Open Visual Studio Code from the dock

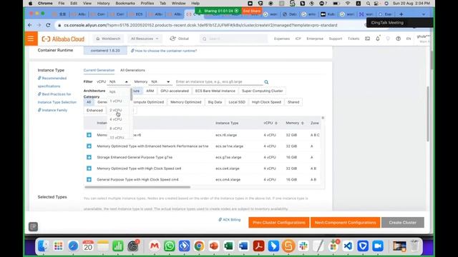point(348,246)
